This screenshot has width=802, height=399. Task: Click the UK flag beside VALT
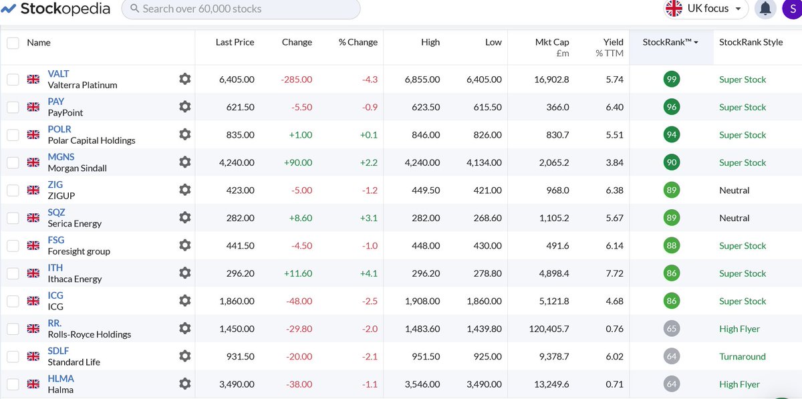point(33,80)
